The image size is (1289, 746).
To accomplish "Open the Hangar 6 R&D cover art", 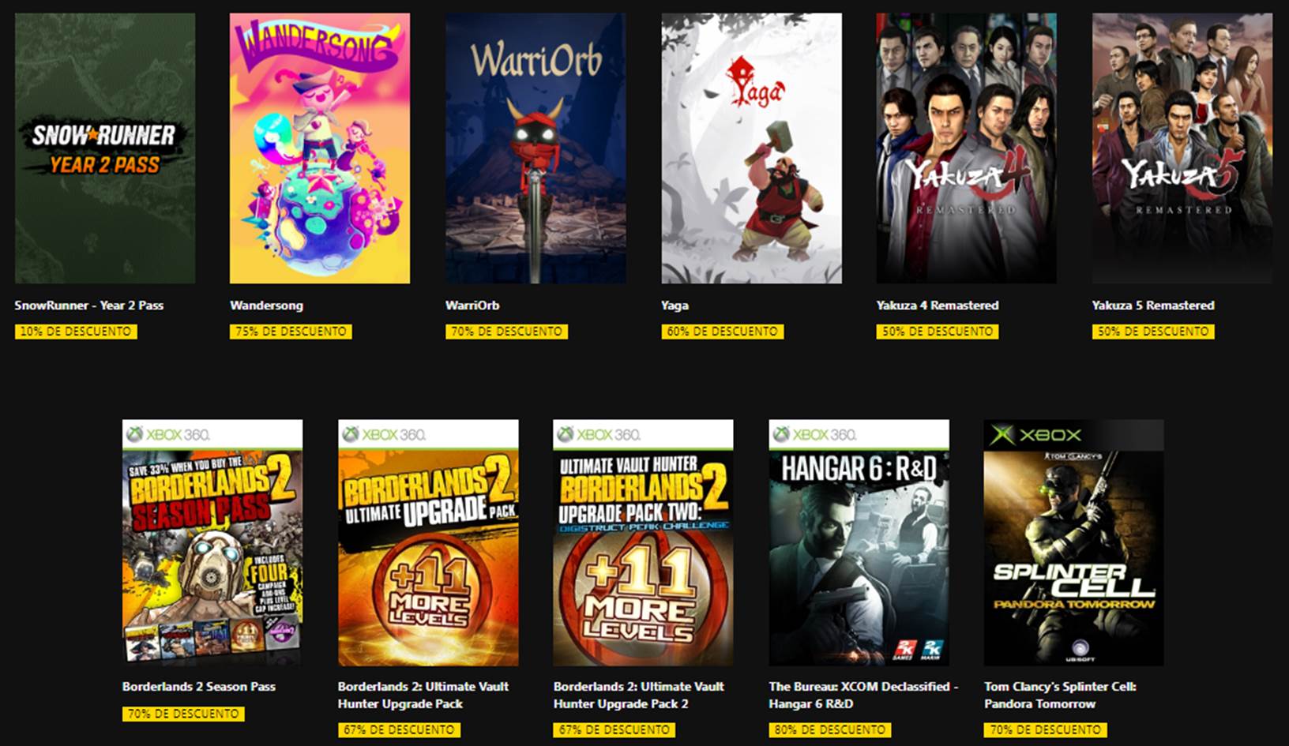I will coord(859,542).
